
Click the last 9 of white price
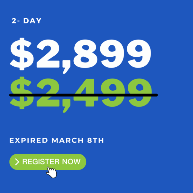(139, 54)
